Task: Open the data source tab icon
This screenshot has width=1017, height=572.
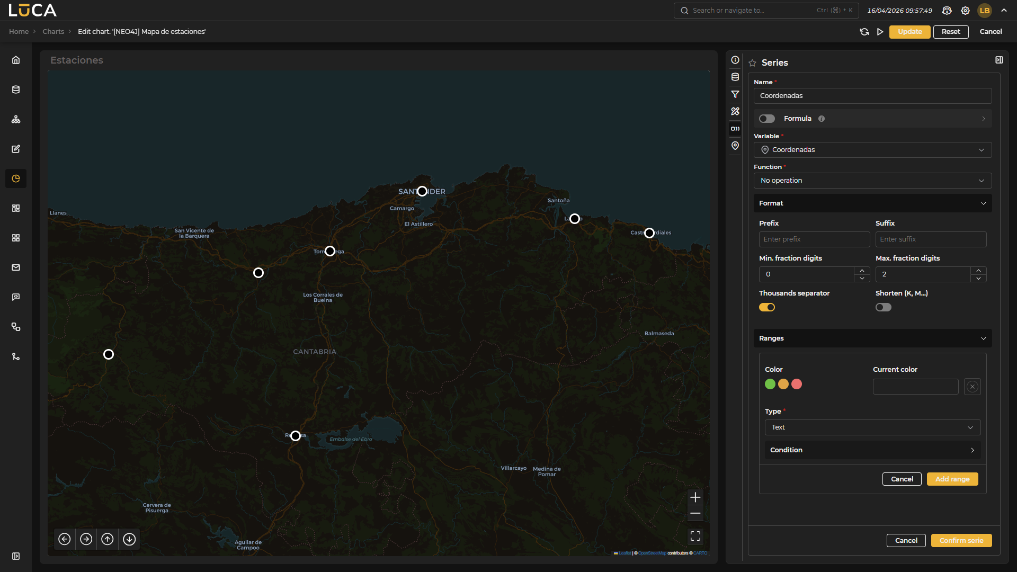Action: tap(735, 77)
